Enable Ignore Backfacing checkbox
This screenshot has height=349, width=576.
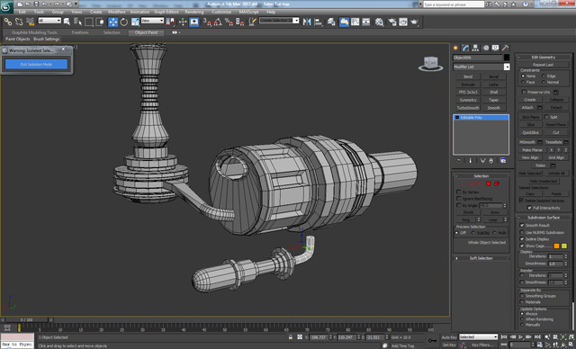click(458, 199)
